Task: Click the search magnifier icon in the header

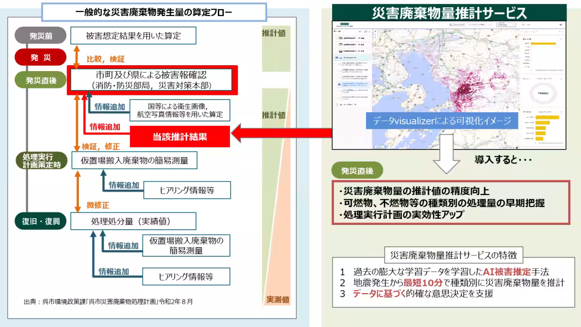Action: (524, 24)
